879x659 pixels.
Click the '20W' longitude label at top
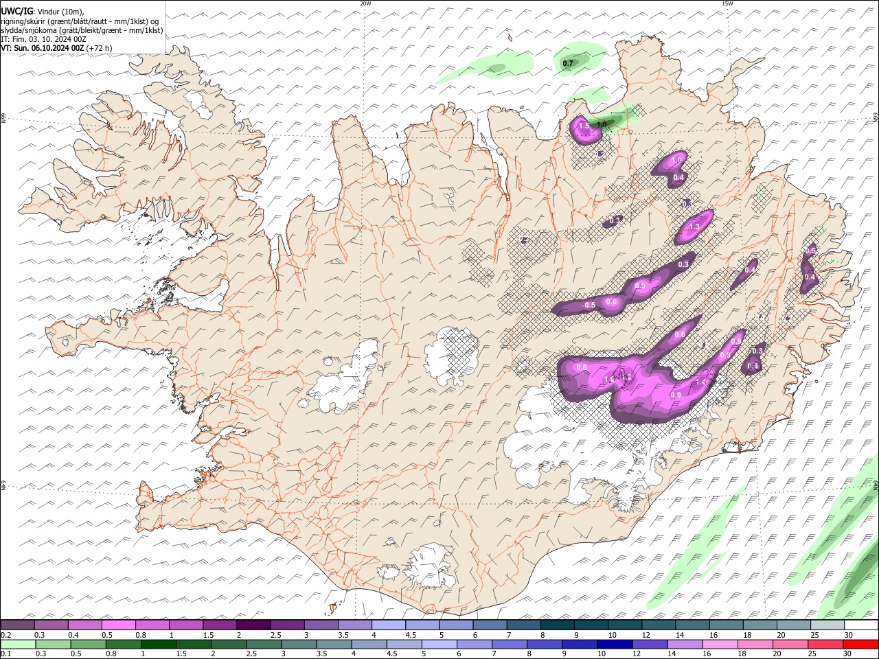[365, 3]
